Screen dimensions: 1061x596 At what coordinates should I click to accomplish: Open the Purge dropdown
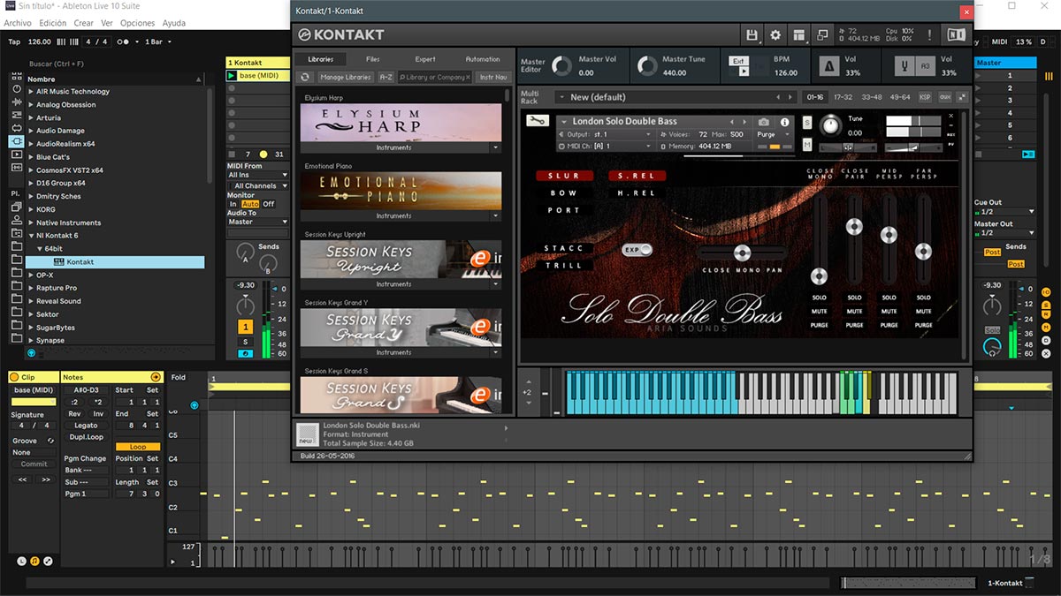click(x=773, y=134)
